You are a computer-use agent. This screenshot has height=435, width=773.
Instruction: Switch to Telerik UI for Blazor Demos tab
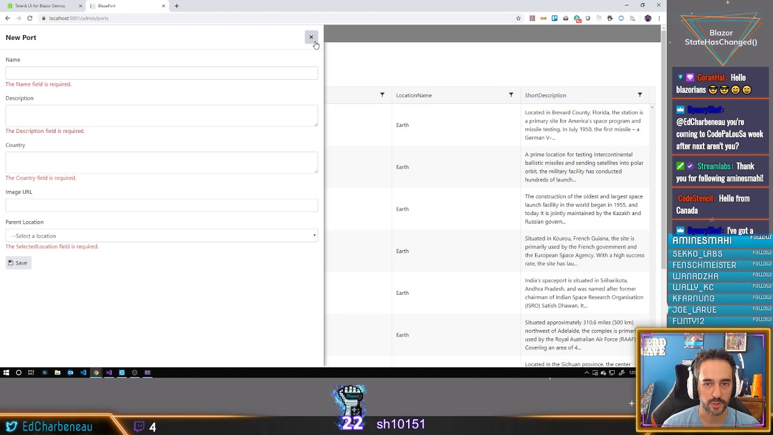[x=40, y=6]
